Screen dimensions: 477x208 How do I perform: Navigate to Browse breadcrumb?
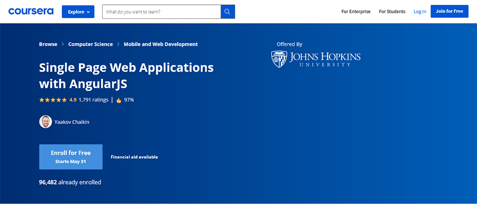click(x=48, y=44)
